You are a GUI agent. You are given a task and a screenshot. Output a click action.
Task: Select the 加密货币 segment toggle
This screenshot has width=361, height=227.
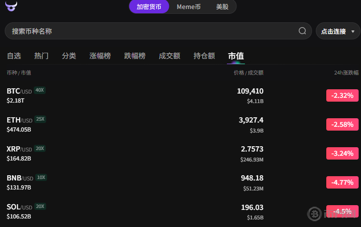coord(149,7)
